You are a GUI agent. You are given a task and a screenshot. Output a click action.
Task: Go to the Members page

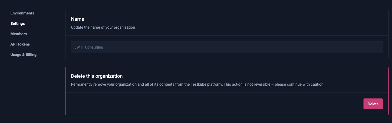click(x=19, y=34)
